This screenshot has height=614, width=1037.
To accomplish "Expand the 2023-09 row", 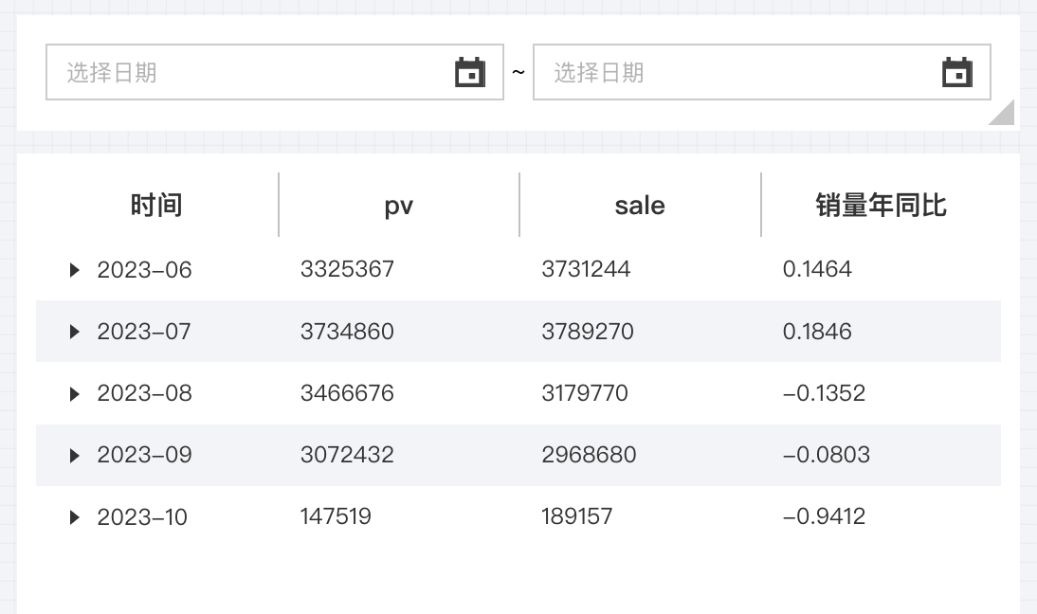I will pyautogui.click(x=74, y=455).
